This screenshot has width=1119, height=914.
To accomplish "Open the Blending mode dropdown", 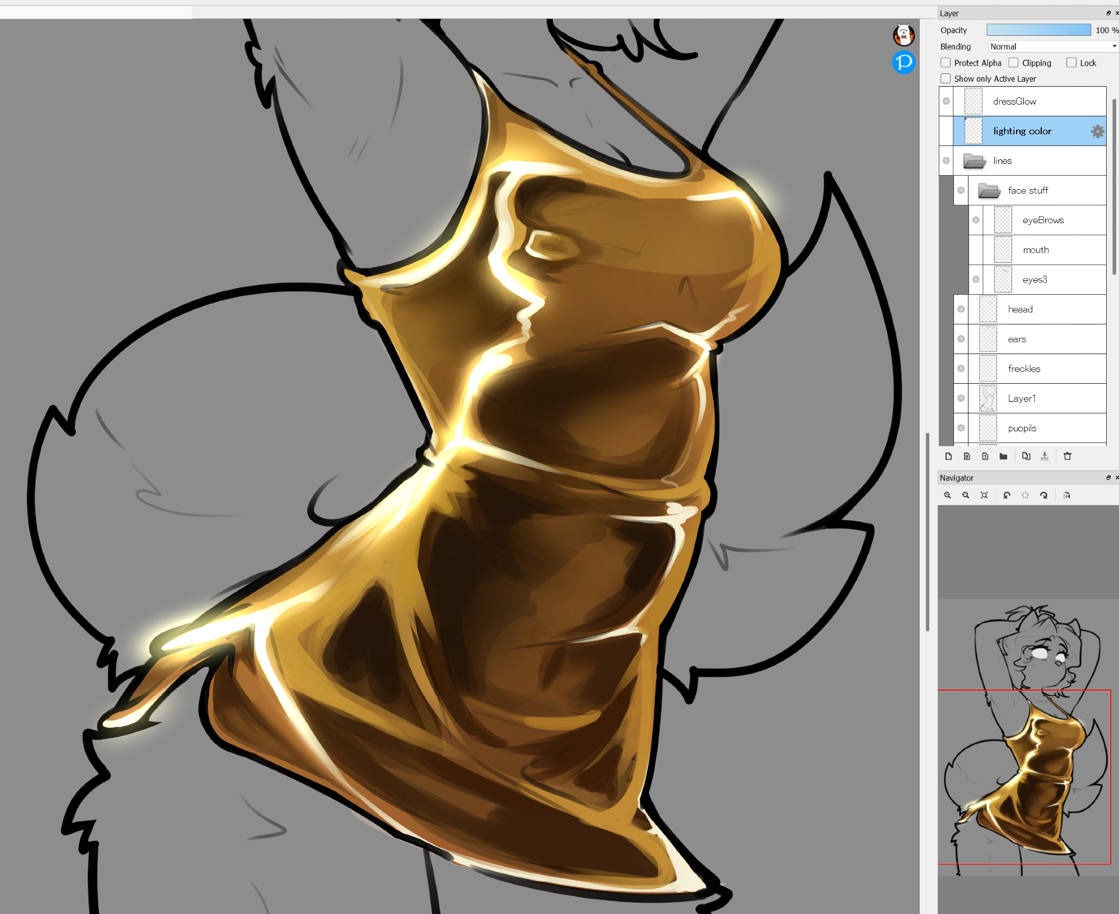I will point(1052,46).
